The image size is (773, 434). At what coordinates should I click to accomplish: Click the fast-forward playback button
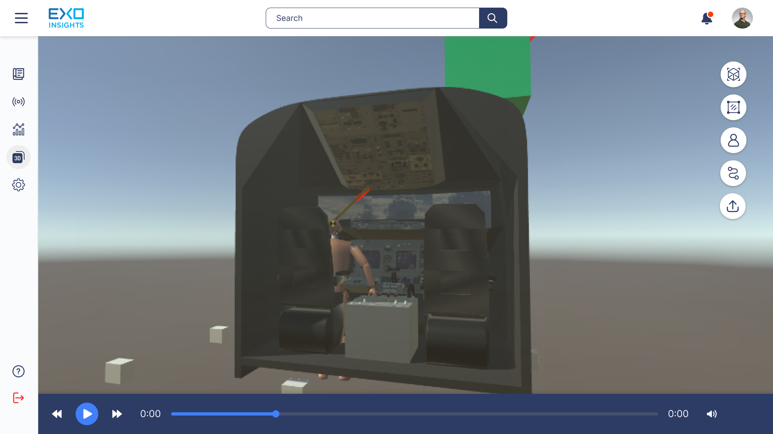(x=117, y=414)
